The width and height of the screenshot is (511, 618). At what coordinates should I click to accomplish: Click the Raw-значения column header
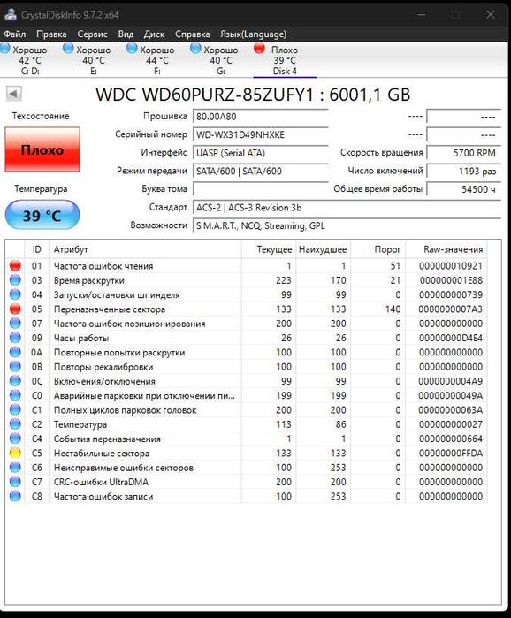tap(446, 249)
